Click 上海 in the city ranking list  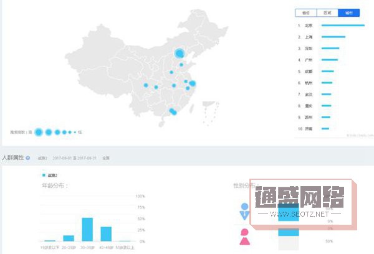pyautogui.click(x=308, y=37)
